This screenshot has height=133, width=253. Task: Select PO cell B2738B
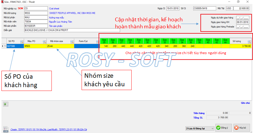click(x=15, y=46)
